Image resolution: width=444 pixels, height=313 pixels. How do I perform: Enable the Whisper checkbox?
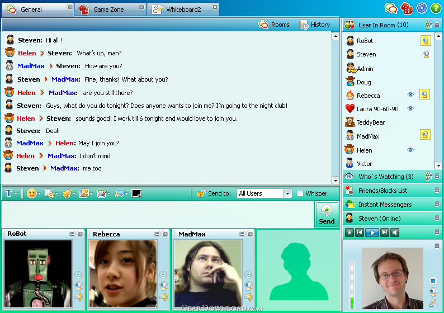point(300,193)
